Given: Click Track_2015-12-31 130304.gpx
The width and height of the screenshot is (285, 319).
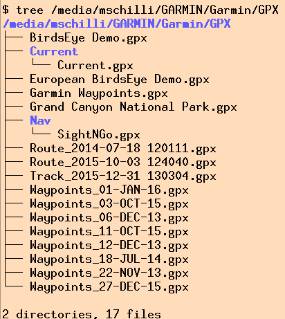Looking at the screenshot, I should [123, 176].
